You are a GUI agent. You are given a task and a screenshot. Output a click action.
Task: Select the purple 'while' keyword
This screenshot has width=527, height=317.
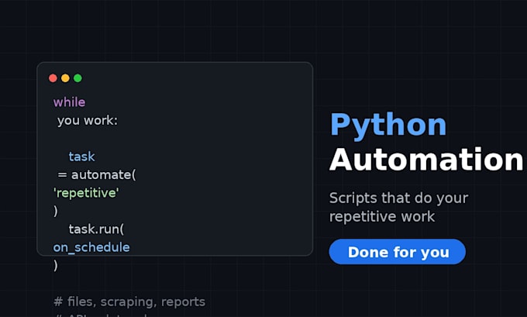(x=69, y=102)
